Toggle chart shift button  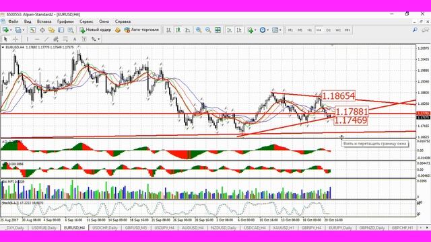(x=239, y=30)
